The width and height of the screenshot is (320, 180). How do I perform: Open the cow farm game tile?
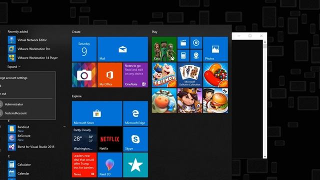coord(164,100)
